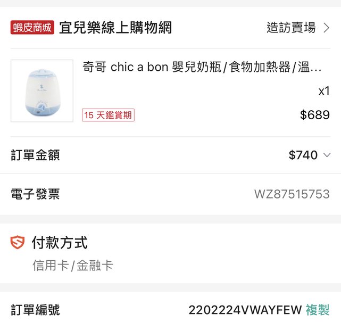Tap the 訂單編號 label
341x322 pixels.
click(x=35, y=310)
